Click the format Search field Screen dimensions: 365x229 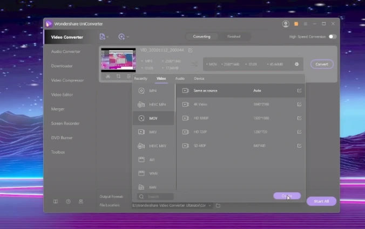[156, 197]
